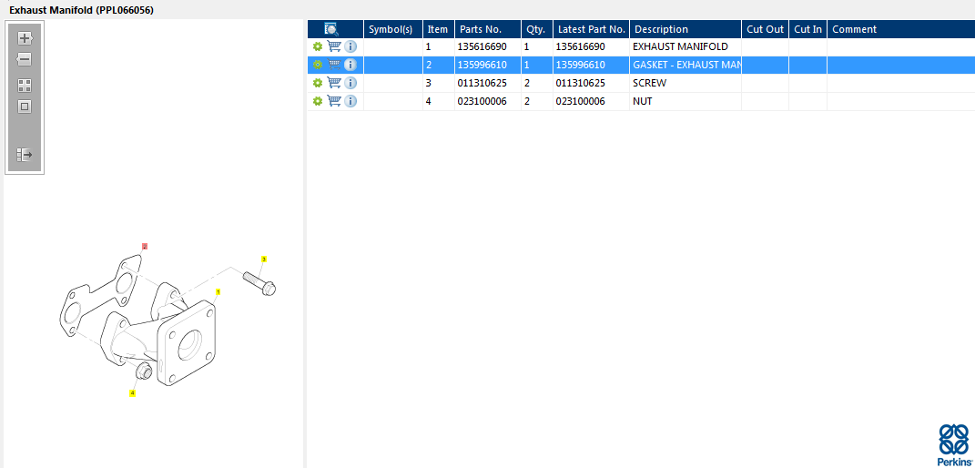Sort by the Parts No. column header
This screenshot has height=468, width=975.
[488, 29]
